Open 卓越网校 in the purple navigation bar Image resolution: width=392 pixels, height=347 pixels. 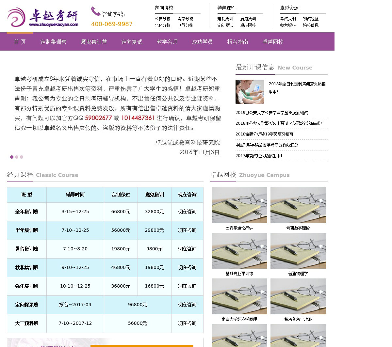[x=273, y=42]
